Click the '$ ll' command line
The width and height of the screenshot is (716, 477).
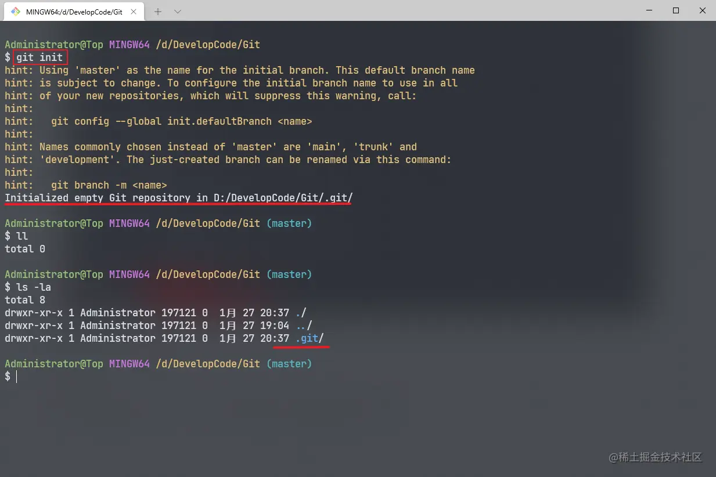[x=16, y=236]
